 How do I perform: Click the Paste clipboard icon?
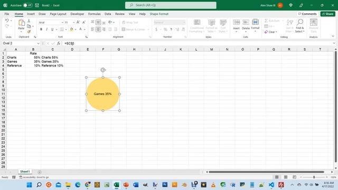[21, 23]
